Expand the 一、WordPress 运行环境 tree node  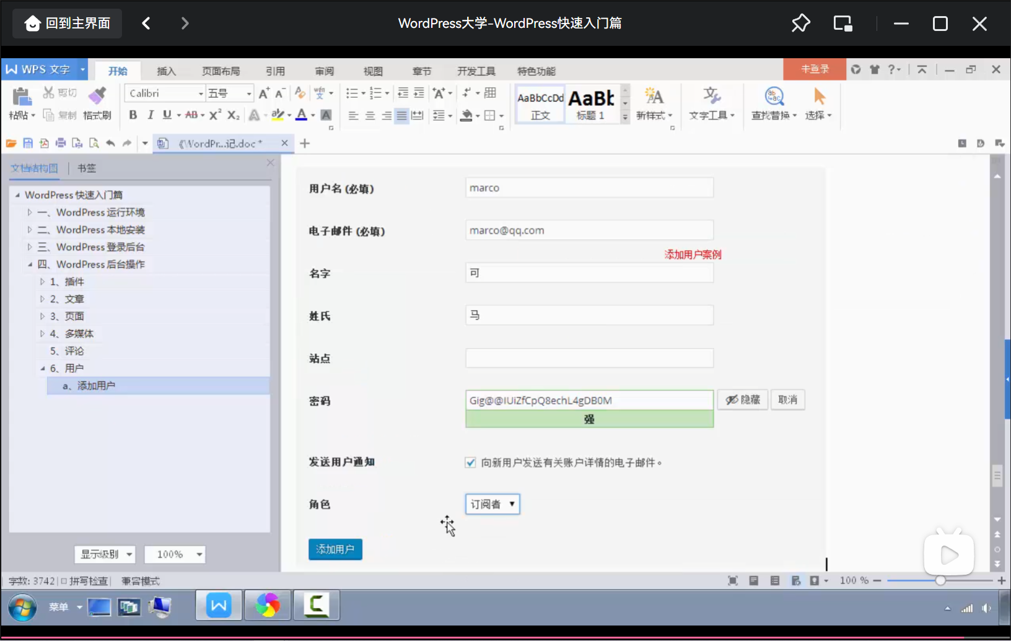point(29,212)
